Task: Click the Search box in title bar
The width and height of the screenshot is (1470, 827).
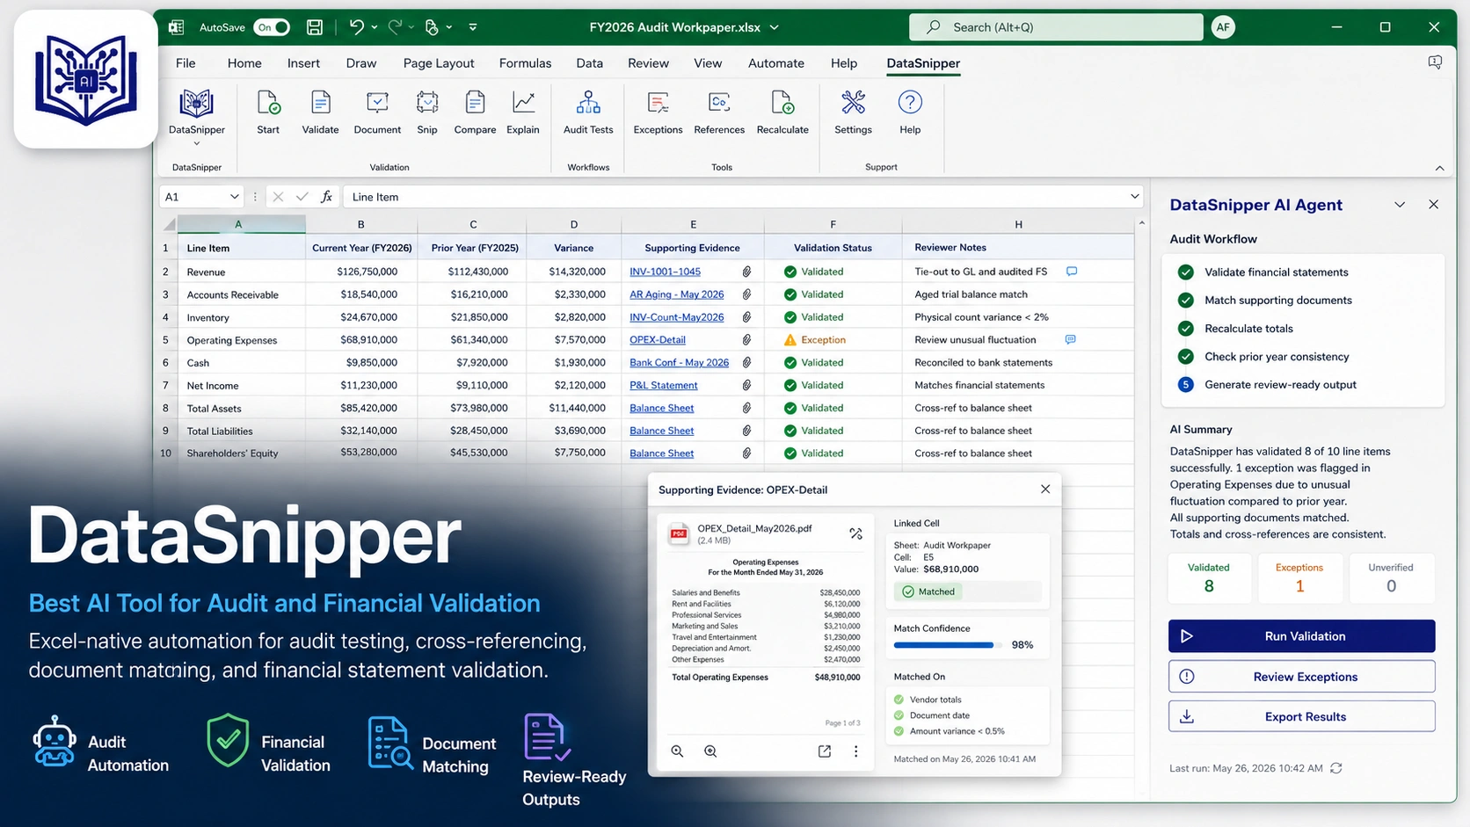Action: 1056,27
